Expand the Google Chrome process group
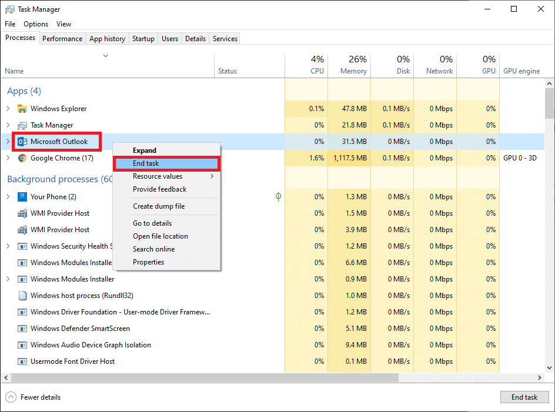The height and width of the screenshot is (412, 555). pos(8,158)
